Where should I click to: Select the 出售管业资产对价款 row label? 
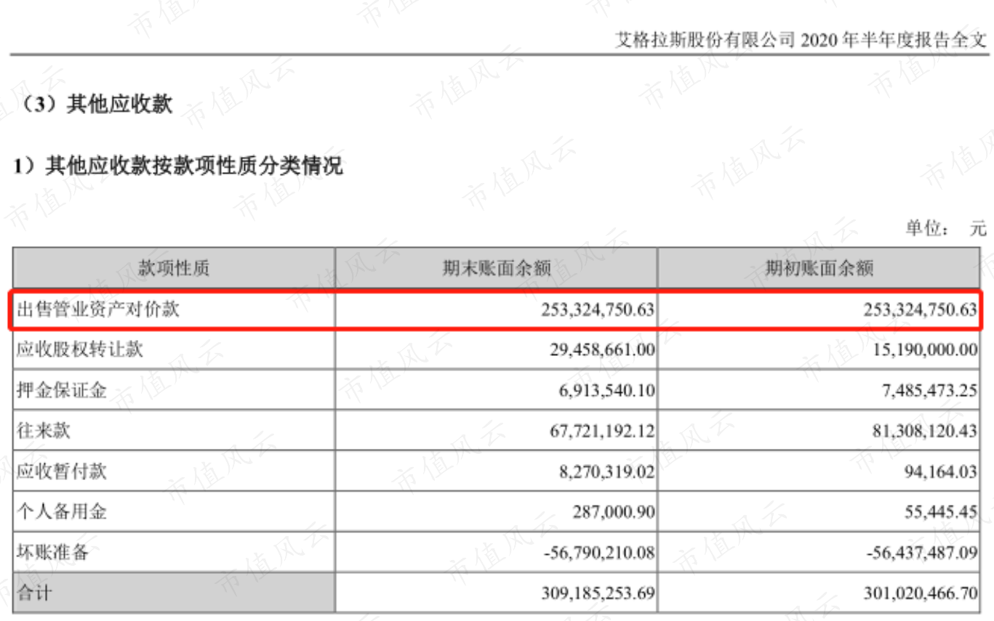[98, 309]
